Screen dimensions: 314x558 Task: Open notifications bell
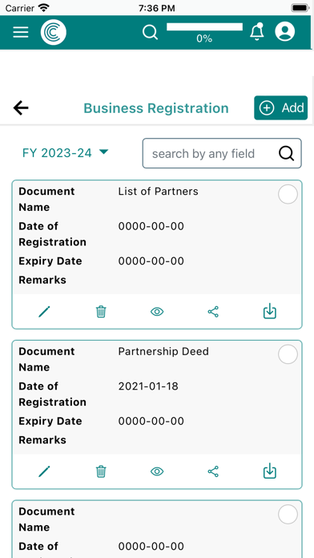[257, 32]
